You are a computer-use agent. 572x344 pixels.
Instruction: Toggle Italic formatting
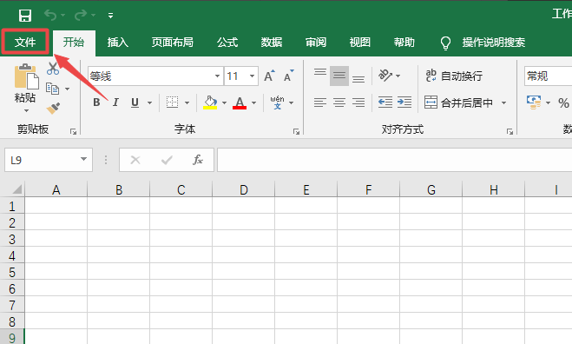click(x=115, y=103)
